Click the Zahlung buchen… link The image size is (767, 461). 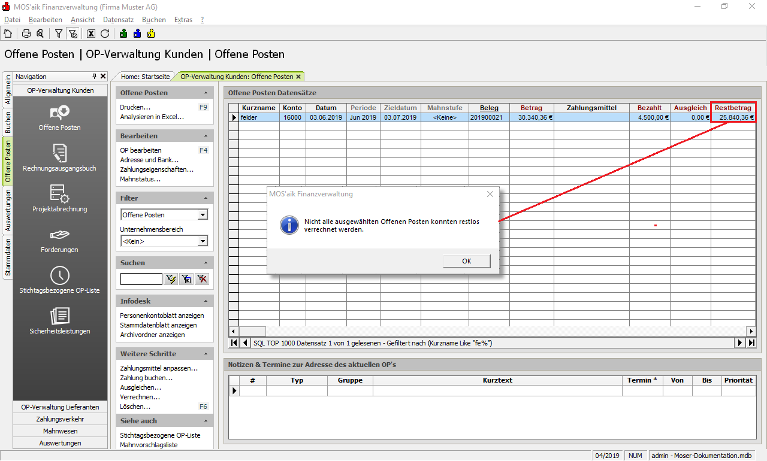point(146,378)
